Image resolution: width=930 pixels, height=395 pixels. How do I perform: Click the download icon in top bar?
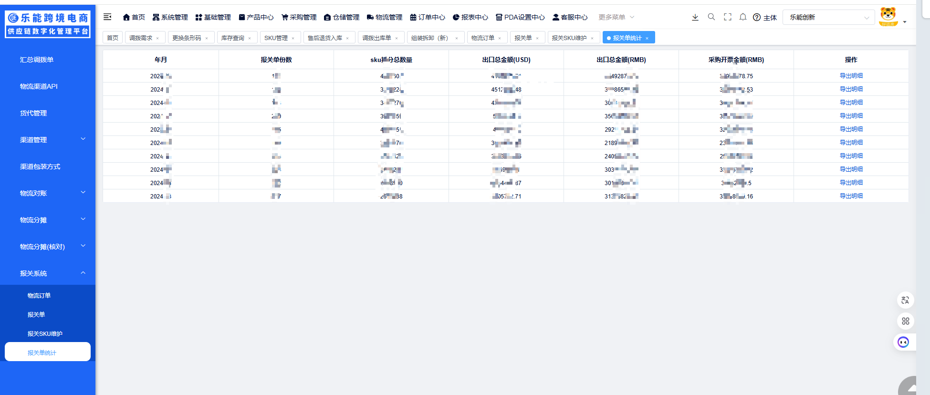point(695,17)
